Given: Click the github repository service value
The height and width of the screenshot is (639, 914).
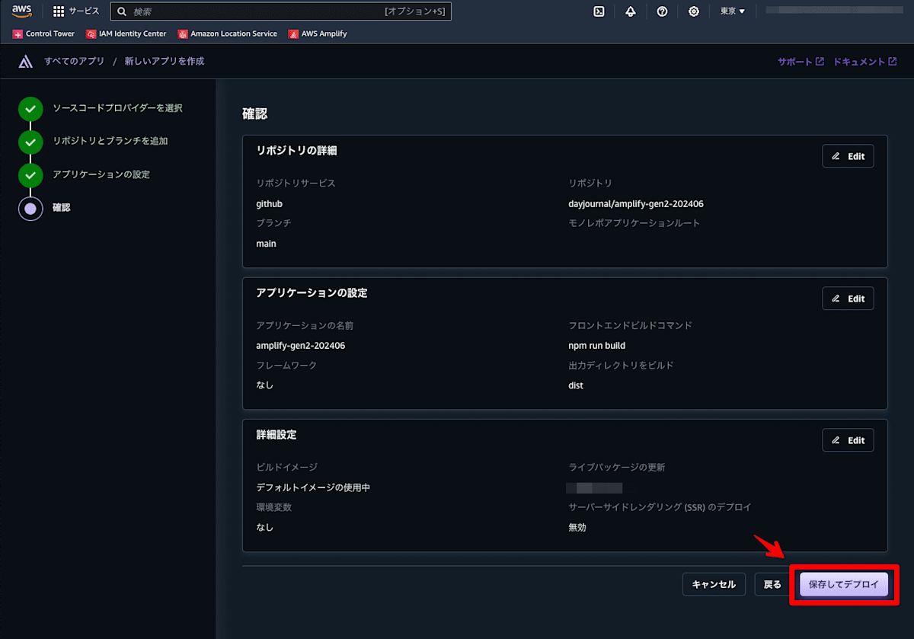Looking at the screenshot, I should [x=270, y=204].
